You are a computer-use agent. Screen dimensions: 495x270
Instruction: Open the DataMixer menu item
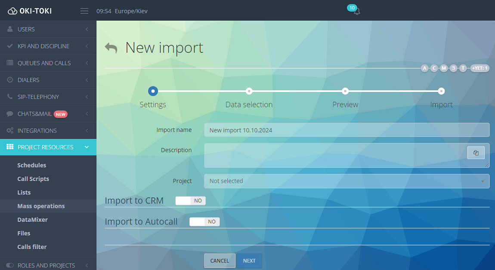(x=32, y=220)
